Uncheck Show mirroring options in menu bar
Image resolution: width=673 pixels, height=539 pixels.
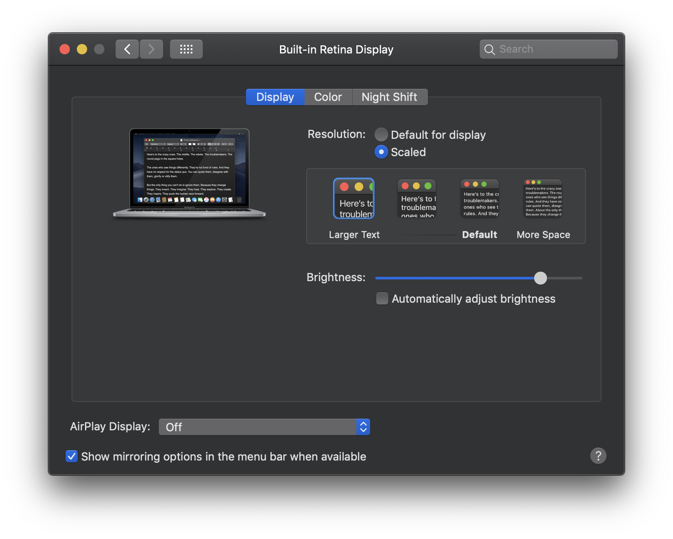[x=72, y=456]
